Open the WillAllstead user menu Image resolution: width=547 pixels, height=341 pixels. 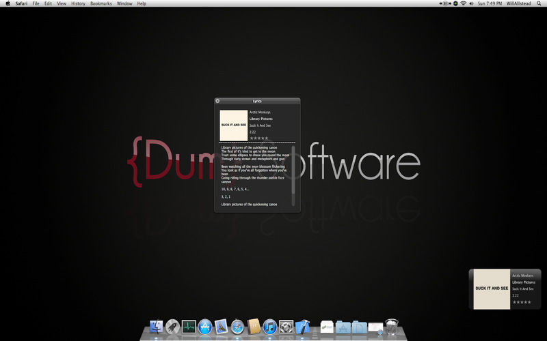tap(518, 3)
